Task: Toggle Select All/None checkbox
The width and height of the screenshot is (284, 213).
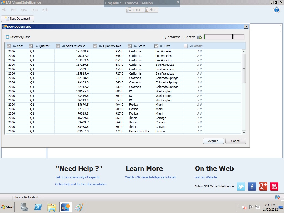Action: pyautogui.click(x=7, y=37)
